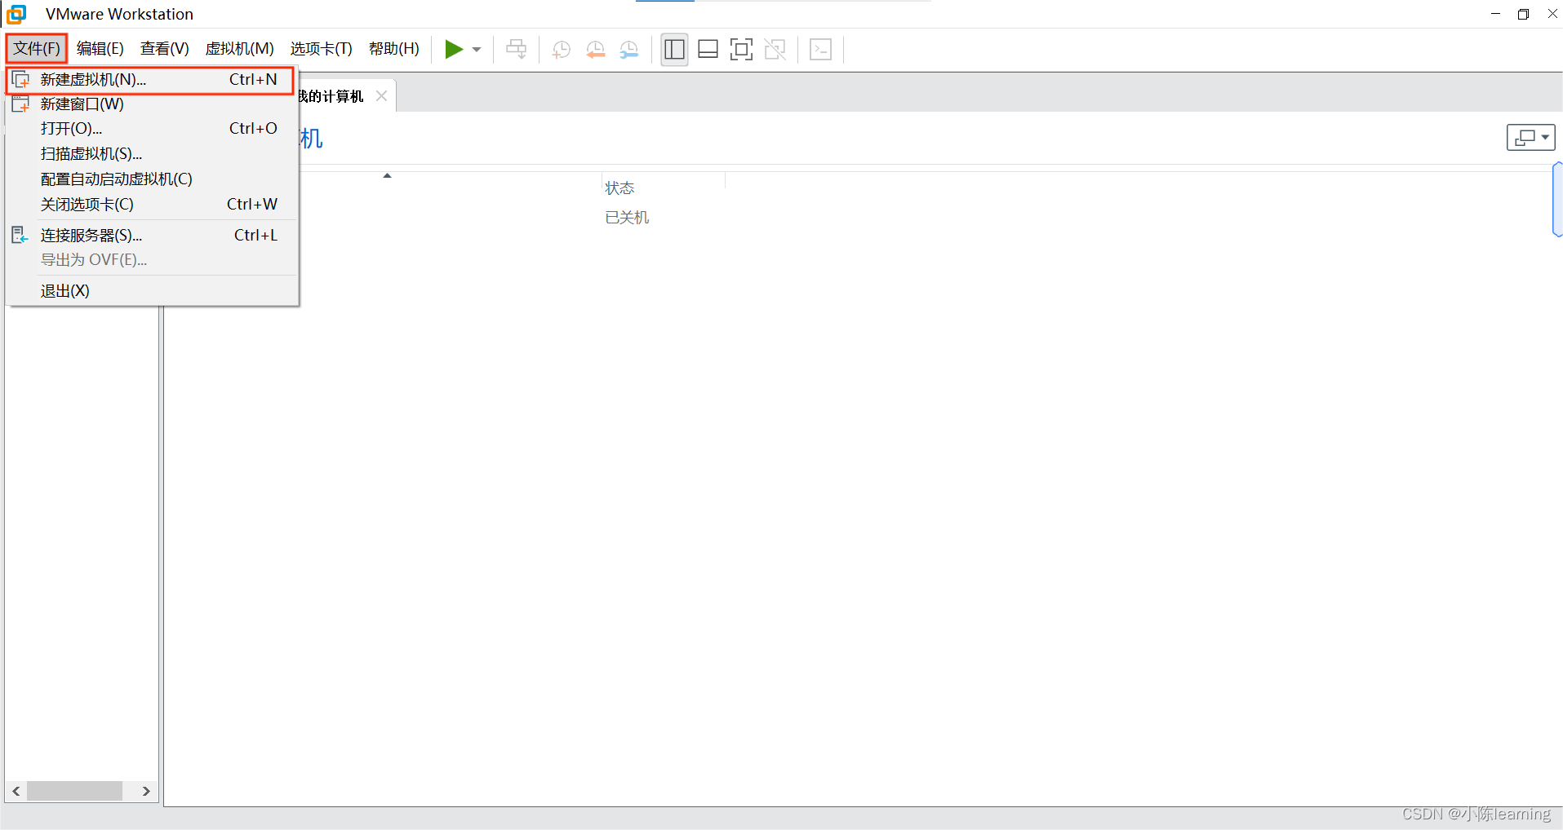Viewport: 1563px width, 830px height.
Task: Click the console view icon in toolbar
Action: 821,50
